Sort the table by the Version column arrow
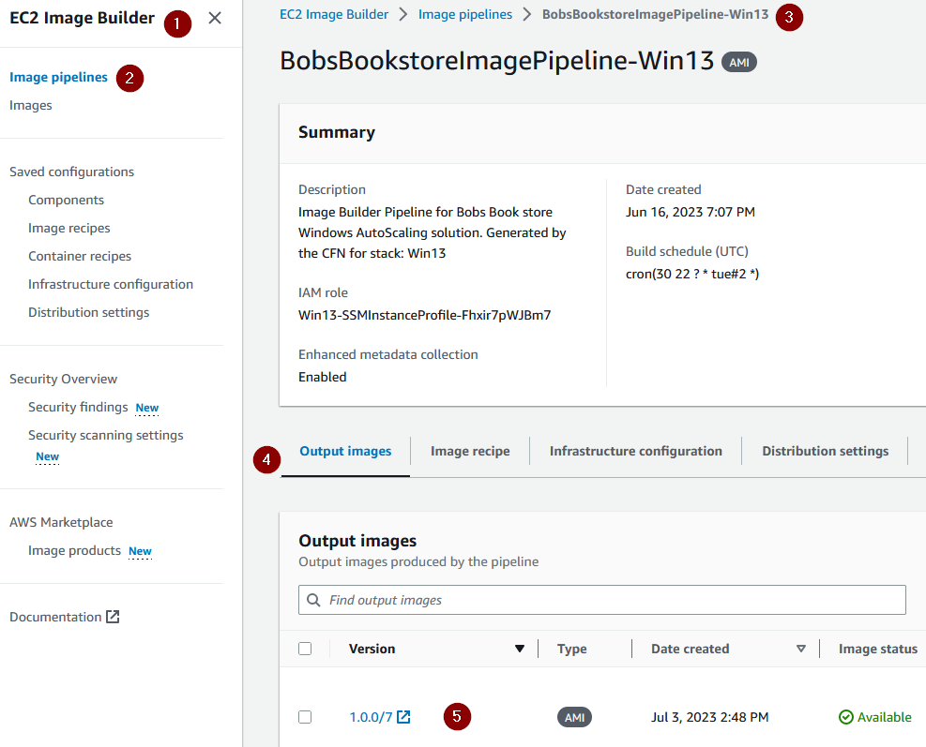 (519, 648)
